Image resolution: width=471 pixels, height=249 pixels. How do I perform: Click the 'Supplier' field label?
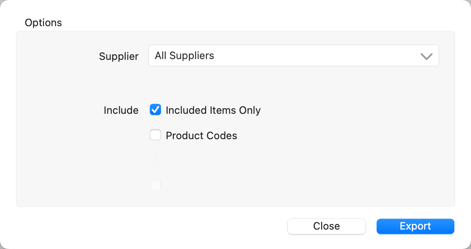(119, 56)
